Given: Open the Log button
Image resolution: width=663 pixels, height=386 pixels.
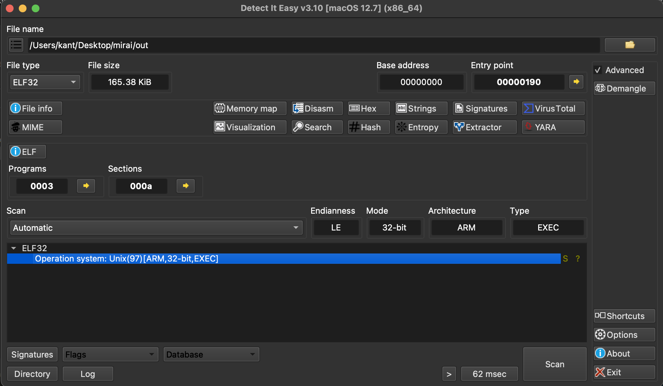Looking at the screenshot, I should (88, 374).
